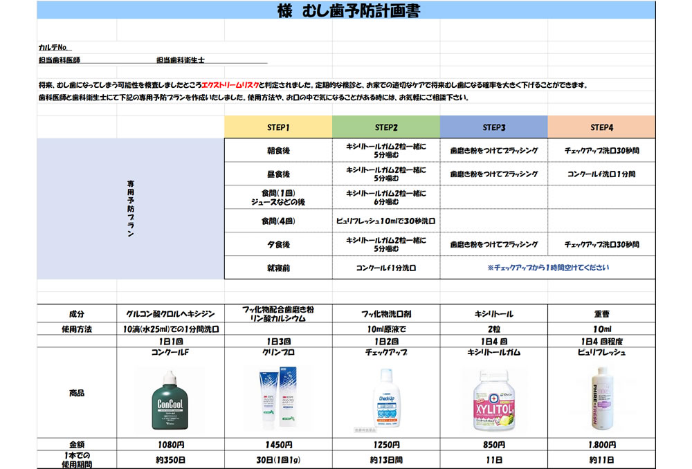Viewport: 692px width, 469px height.
Task: Select the brushing cell in 夕食後 row
Action: coord(494,244)
